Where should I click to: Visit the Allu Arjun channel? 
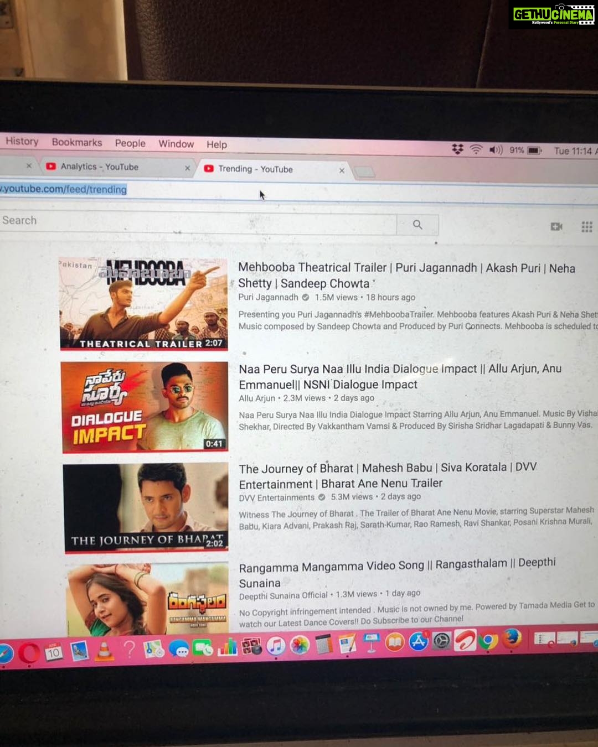coord(257,398)
